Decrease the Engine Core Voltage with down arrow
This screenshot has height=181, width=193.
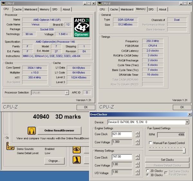(137, 143)
